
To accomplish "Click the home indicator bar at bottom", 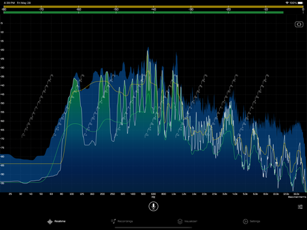I will (x=153, y=227).
